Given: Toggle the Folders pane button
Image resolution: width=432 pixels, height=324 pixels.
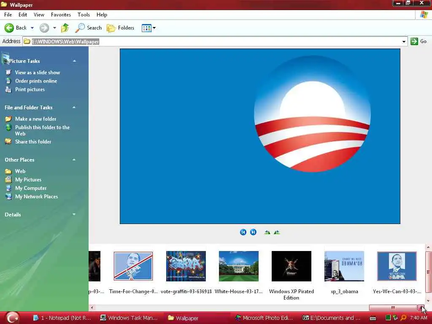Looking at the screenshot, I should pos(120,28).
